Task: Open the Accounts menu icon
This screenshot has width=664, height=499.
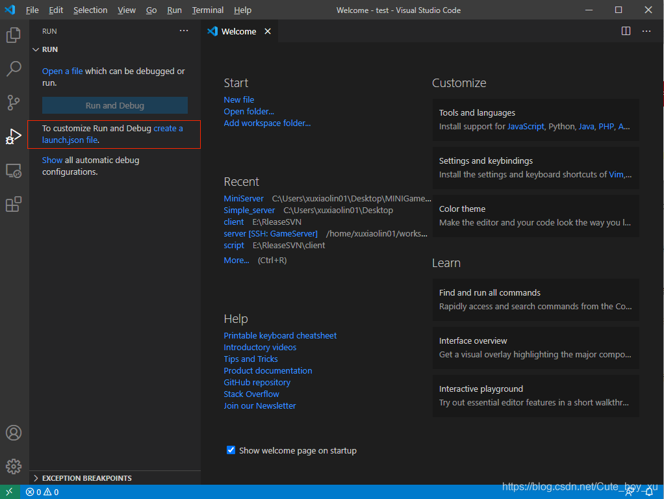Action: coord(14,433)
